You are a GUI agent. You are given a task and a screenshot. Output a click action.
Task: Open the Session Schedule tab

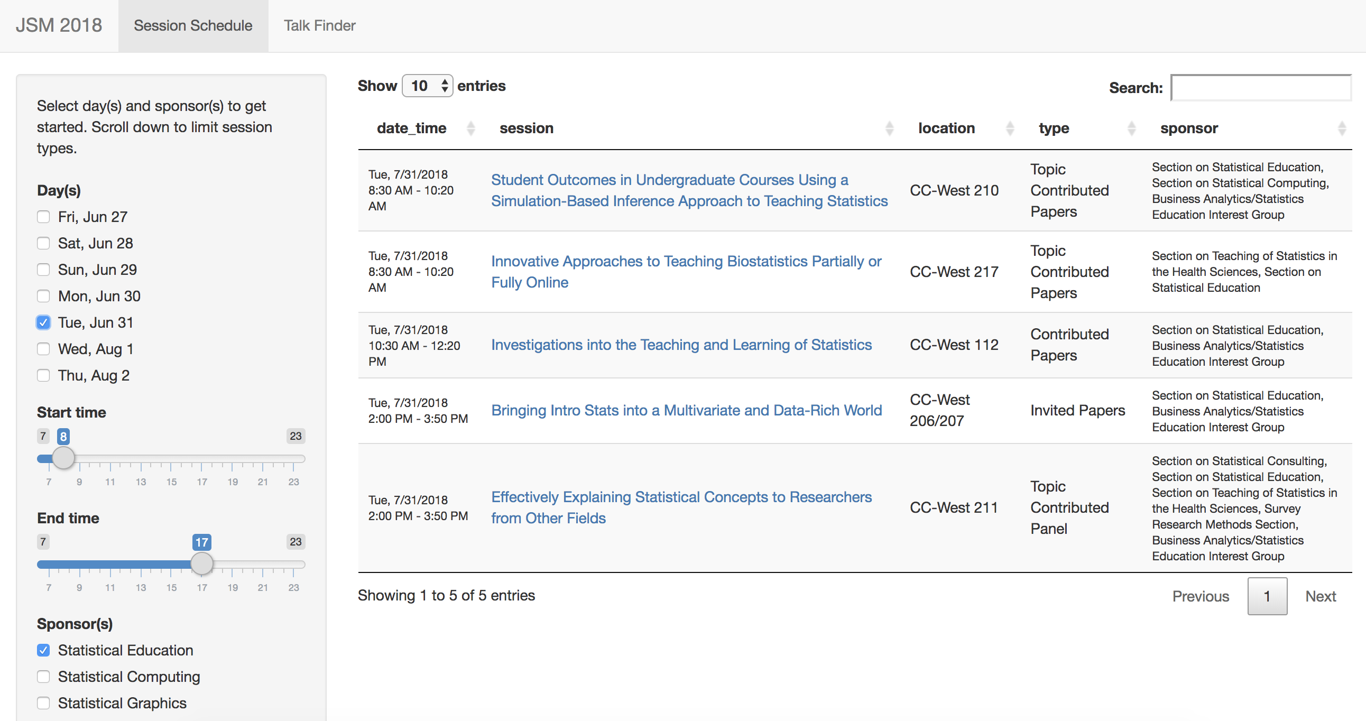click(193, 25)
